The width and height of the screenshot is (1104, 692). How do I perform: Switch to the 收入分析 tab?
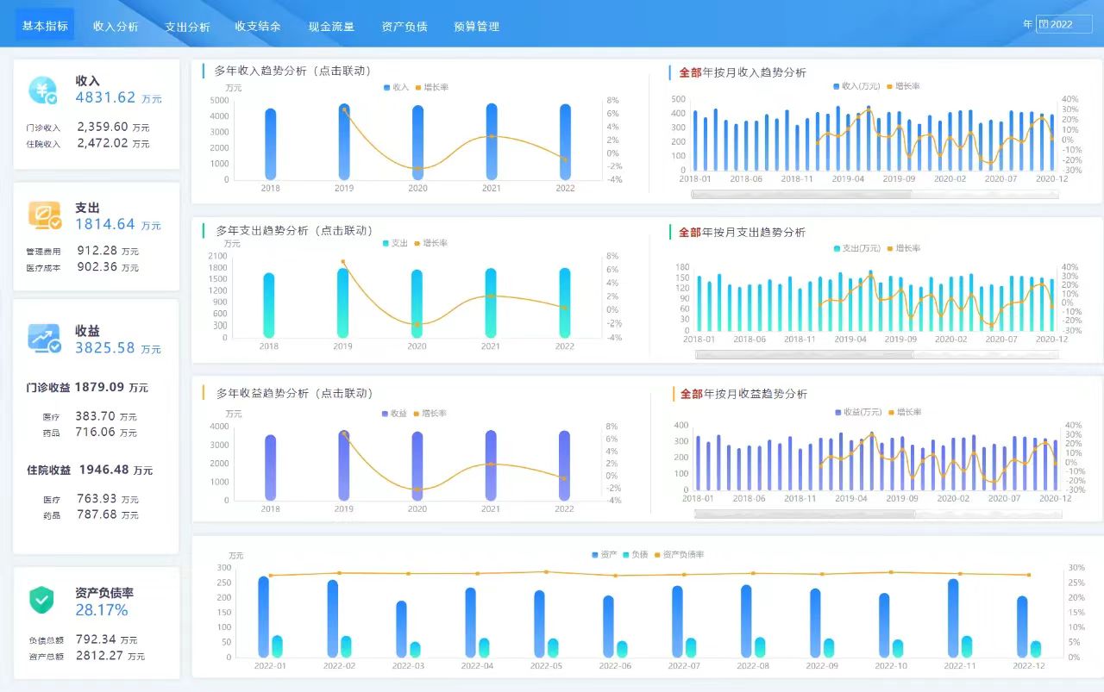(116, 26)
